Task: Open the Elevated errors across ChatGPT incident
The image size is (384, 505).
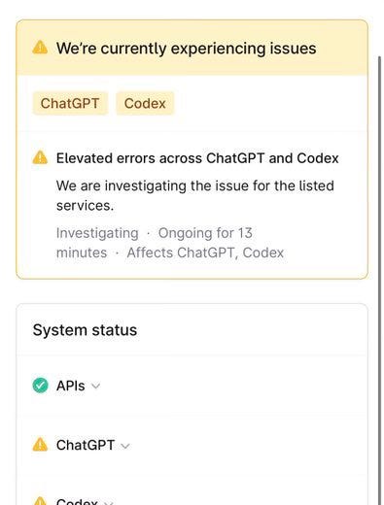Action: (197, 158)
